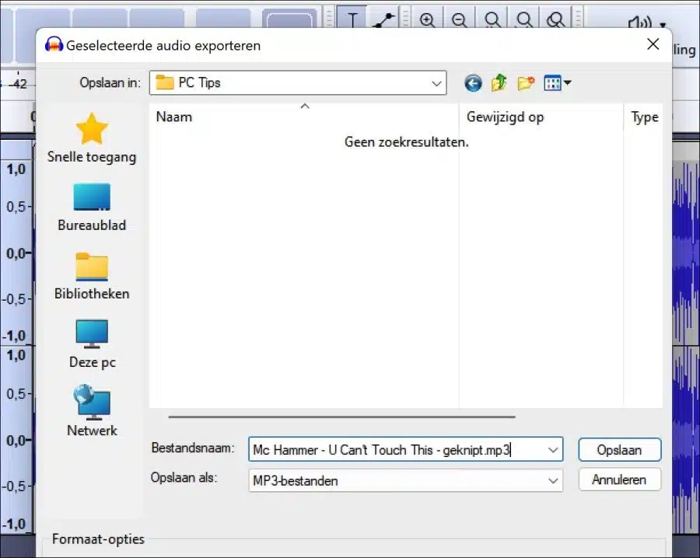
Task: Open the Netwerk location
Action: pyautogui.click(x=92, y=411)
